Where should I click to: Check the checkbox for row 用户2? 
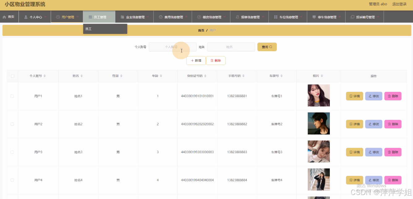click(12, 124)
